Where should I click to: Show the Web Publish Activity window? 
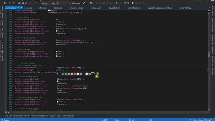[21, 116]
